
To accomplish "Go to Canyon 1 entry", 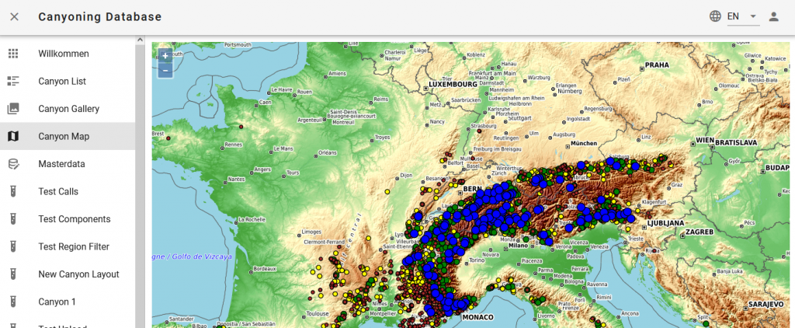I will [57, 302].
